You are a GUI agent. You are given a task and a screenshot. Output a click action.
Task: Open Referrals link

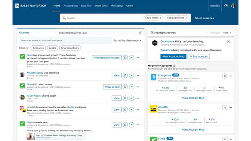click(215, 6)
